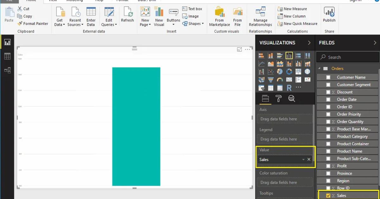
Task: Open the View menu
Action: (x=52, y=1)
